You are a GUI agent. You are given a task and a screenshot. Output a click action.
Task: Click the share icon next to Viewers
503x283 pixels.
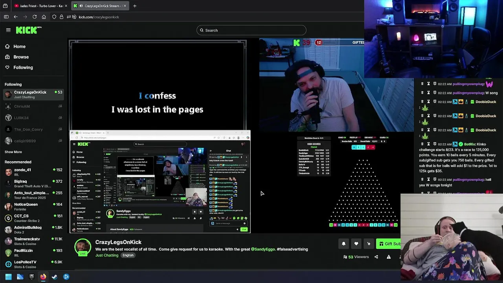click(376, 257)
